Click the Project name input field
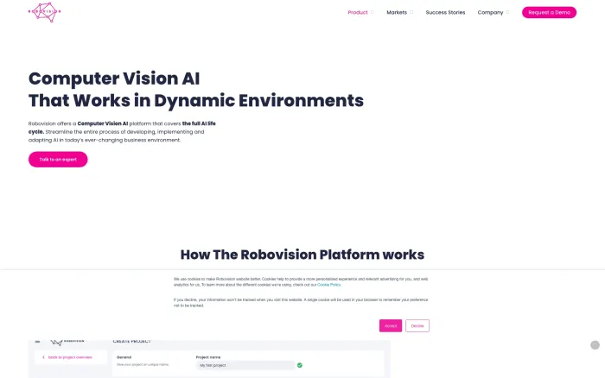Image resolution: width=605 pixels, height=378 pixels. tap(245, 365)
